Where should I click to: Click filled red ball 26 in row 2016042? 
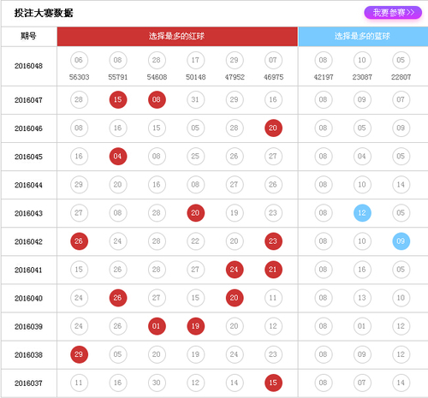tap(79, 241)
